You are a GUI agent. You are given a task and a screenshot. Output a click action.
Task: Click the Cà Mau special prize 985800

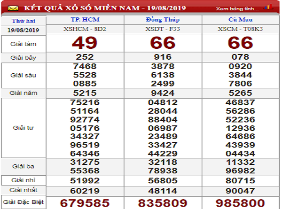click(x=241, y=203)
